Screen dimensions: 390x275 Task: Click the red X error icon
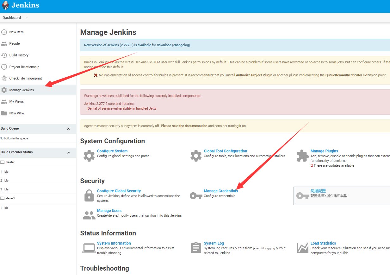pyautogui.click(x=96, y=75)
